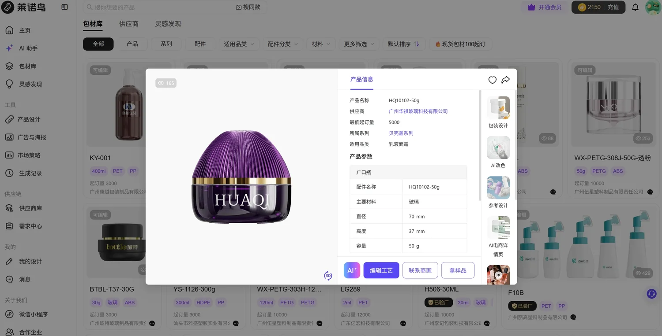Select the 产品信息 tab

pyautogui.click(x=362, y=79)
